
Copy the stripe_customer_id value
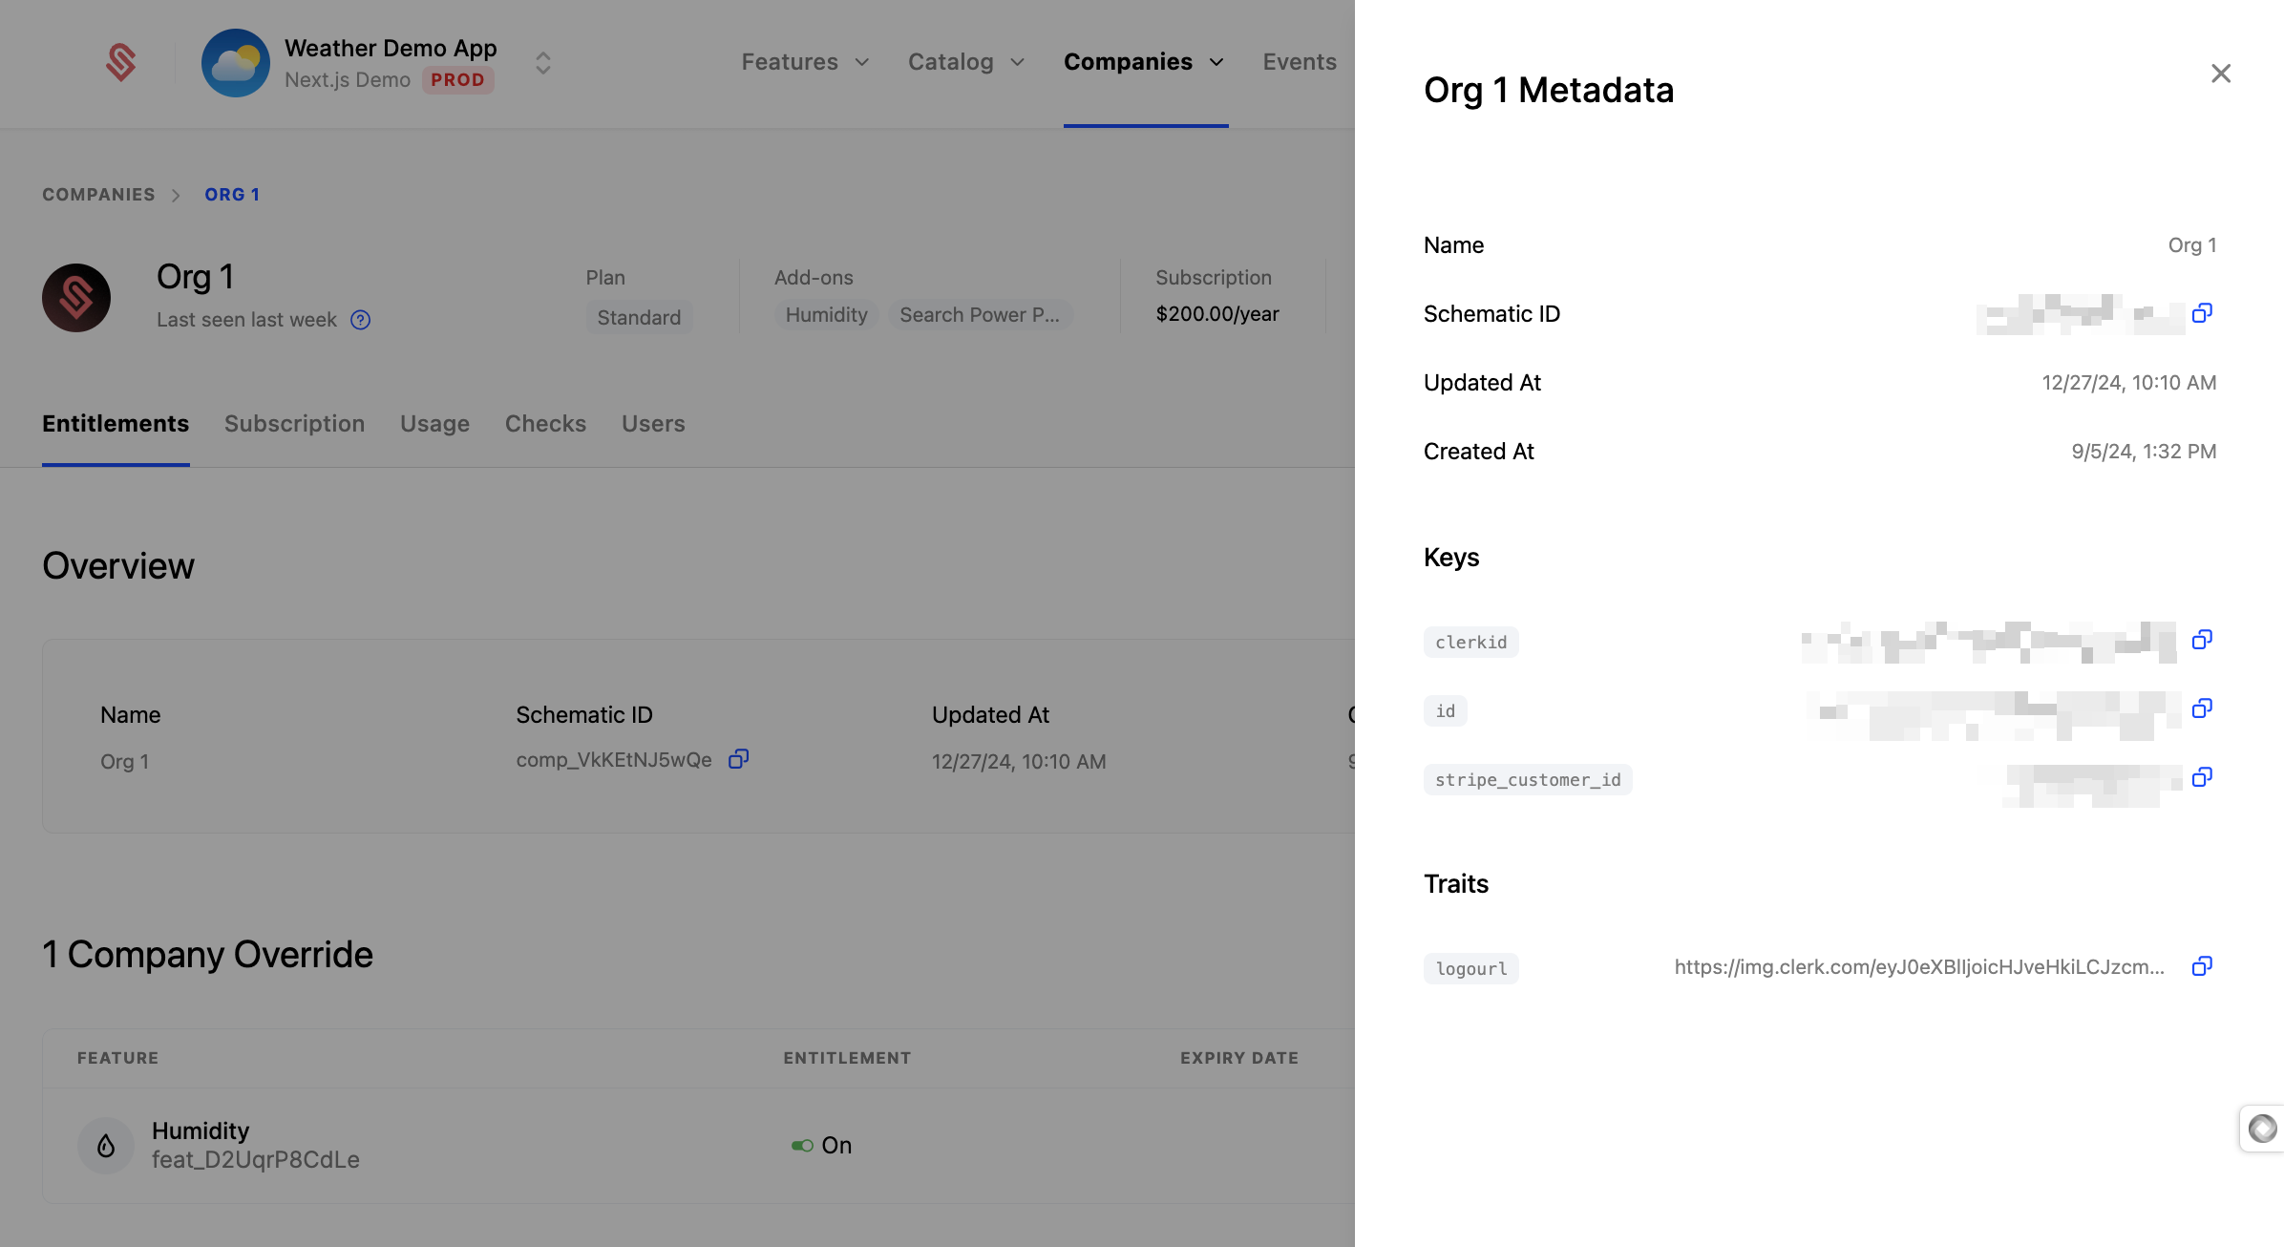coord(2203,776)
